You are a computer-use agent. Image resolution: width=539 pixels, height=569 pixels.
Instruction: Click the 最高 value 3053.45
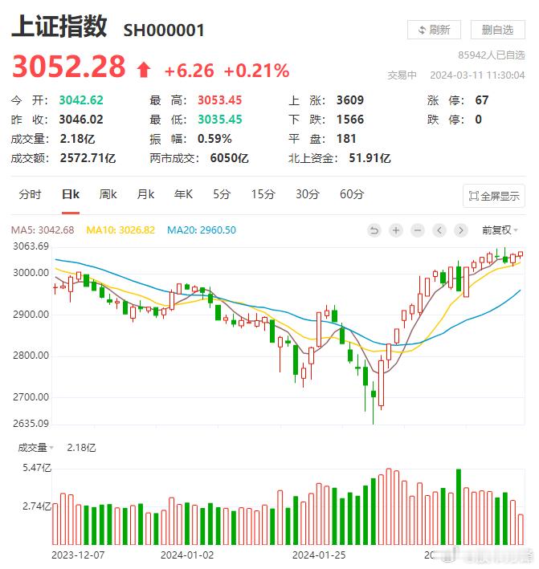[x=220, y=100]
